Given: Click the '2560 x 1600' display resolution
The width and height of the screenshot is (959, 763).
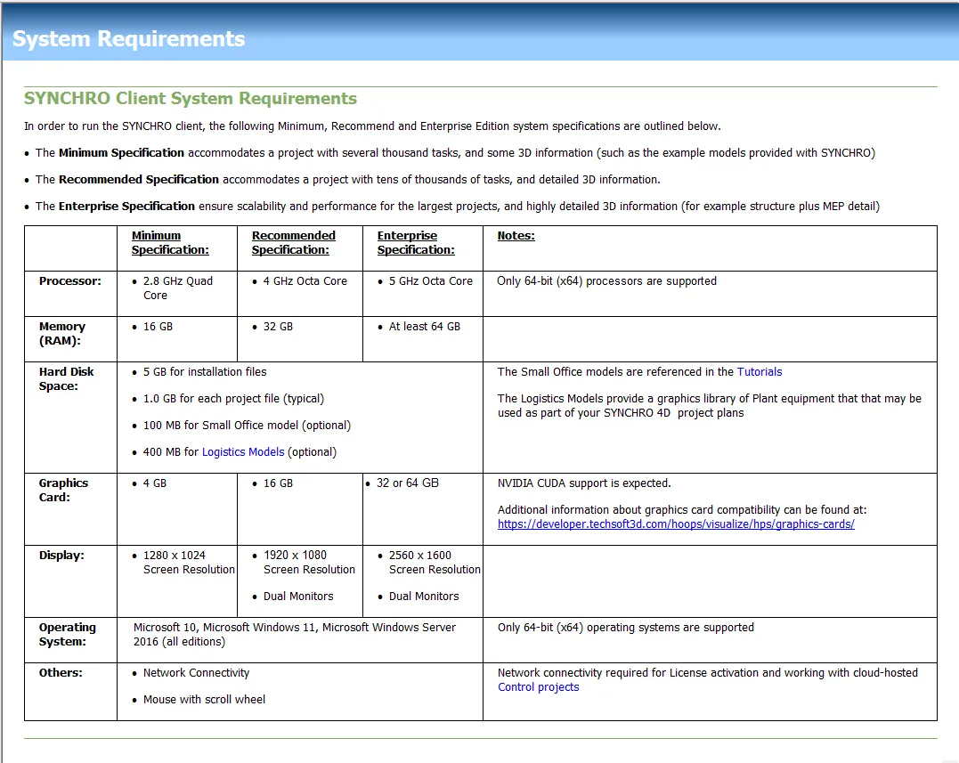Looking at the screenshot, I should coord(420,556).
